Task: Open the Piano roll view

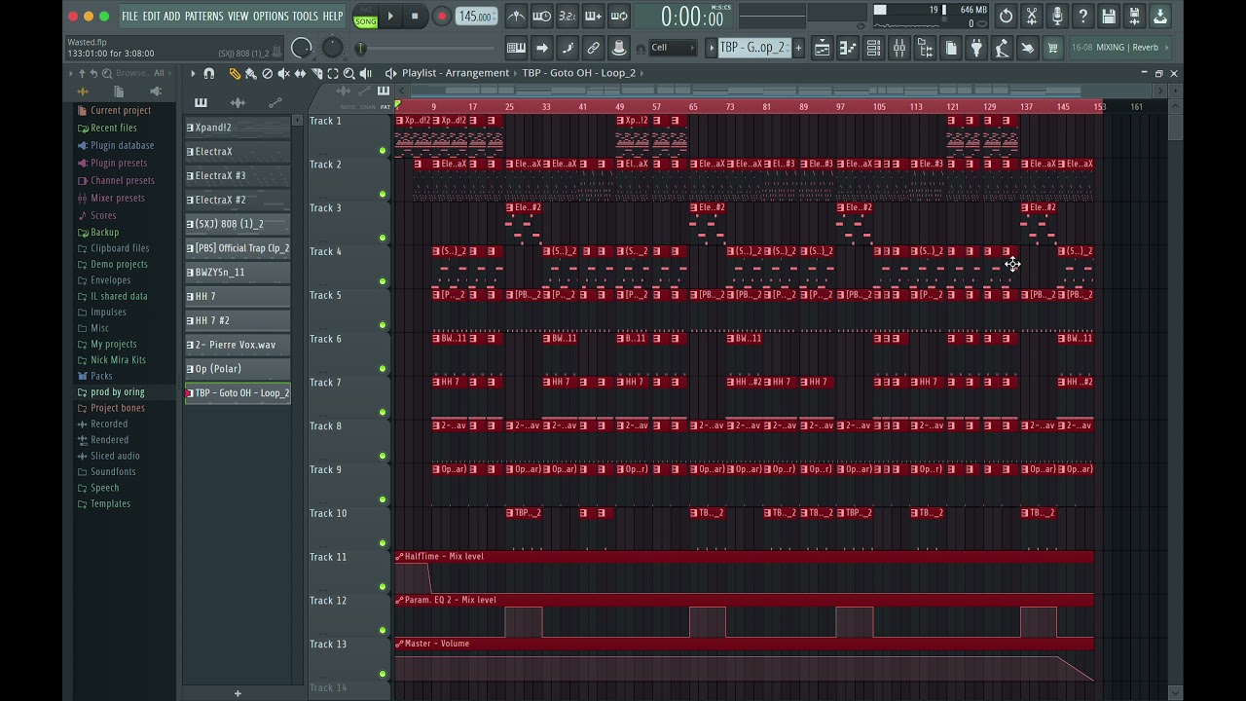Action: 848,48
